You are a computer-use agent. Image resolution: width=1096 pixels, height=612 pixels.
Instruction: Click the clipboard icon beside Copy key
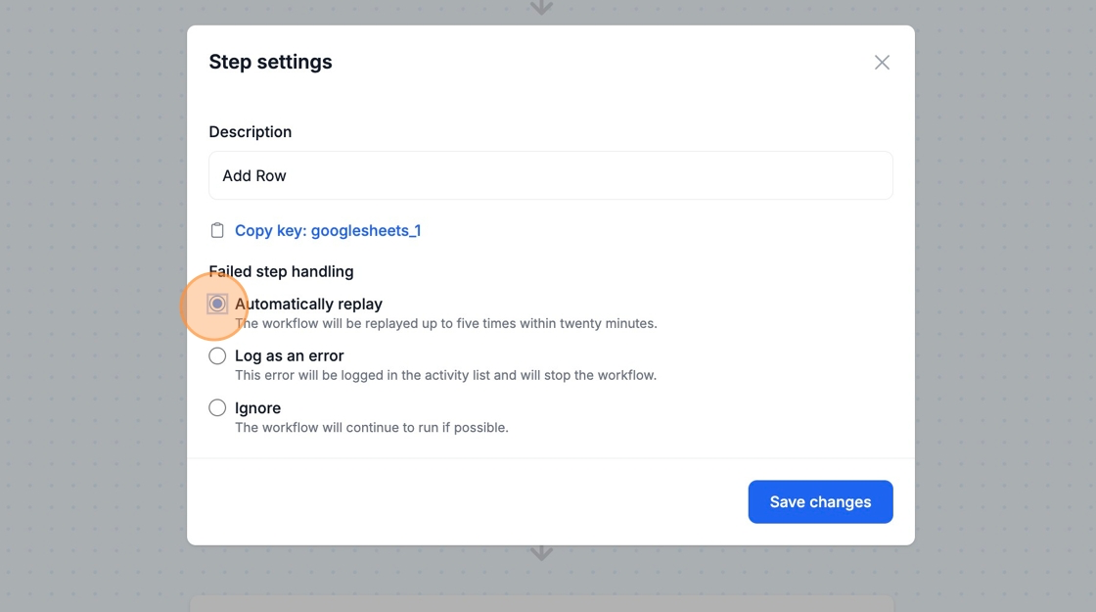click(217, 231)
